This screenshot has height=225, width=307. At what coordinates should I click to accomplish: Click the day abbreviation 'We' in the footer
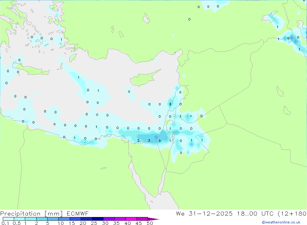[x=180, y=213]
